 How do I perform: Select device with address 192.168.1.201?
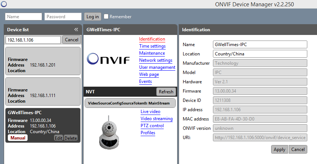pos(43,61)
